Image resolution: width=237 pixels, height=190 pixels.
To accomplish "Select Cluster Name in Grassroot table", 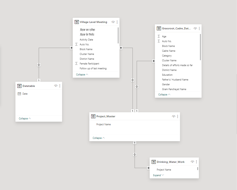I will click(x=169, y=60).
